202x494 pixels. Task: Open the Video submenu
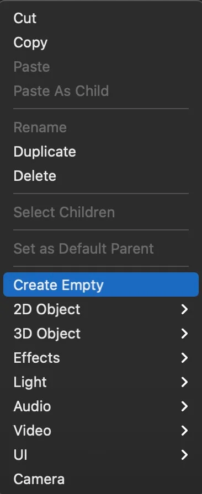[x=101, y=431]
